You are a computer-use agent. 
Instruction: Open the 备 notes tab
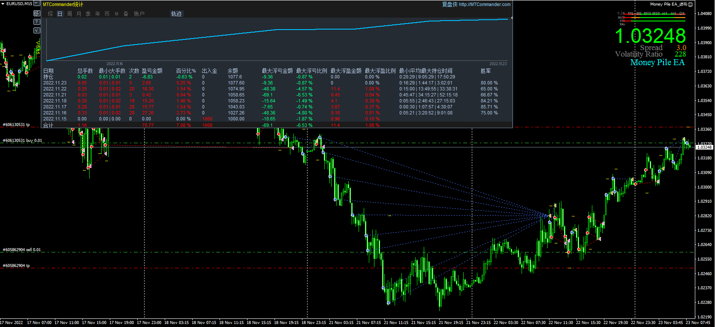126,14
